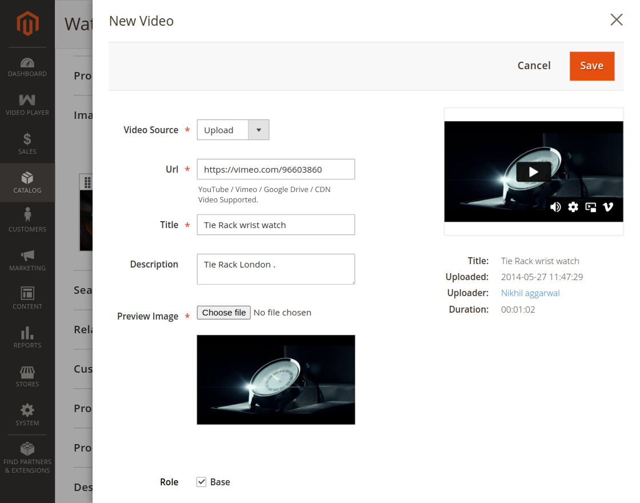Toggle picture-in-picture mode on the video
The height and width of the screenshot is (503, 640).
pos(590,207)
